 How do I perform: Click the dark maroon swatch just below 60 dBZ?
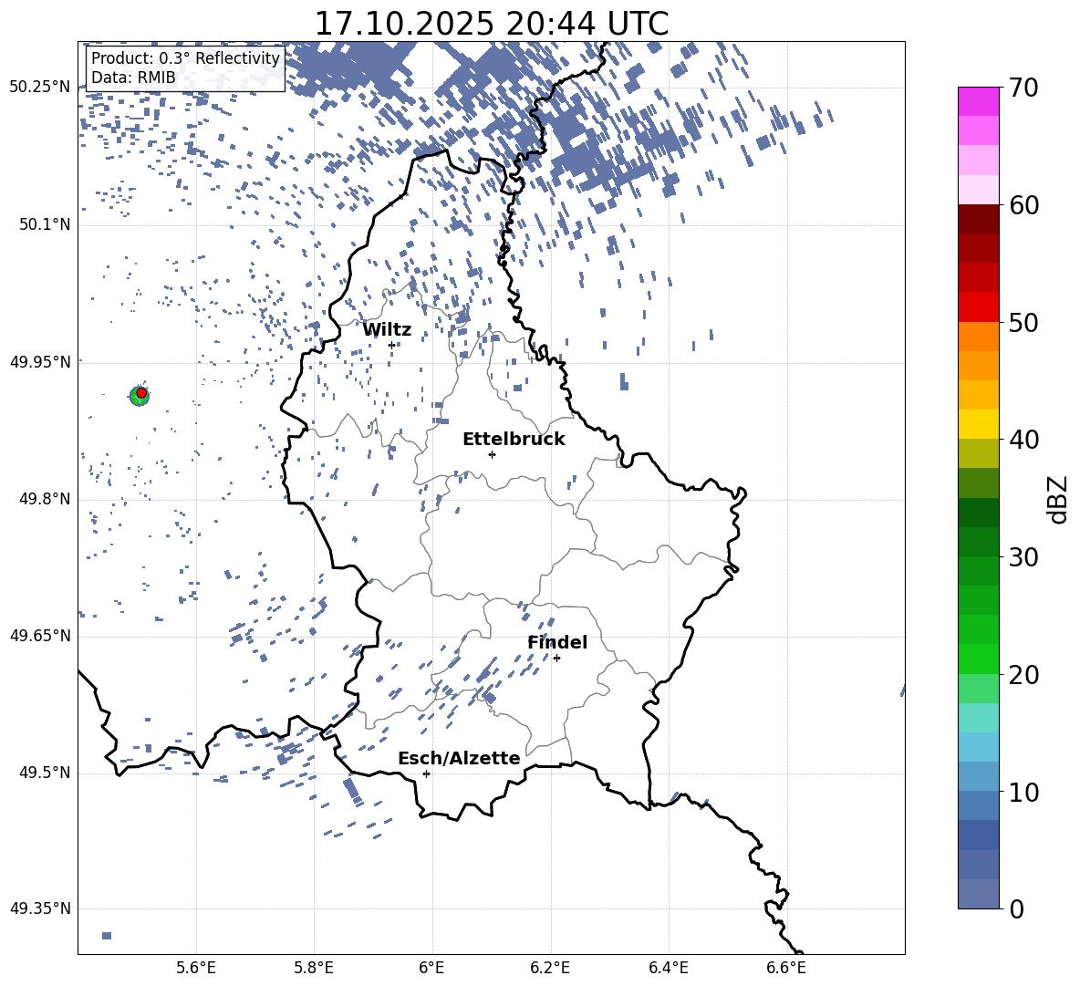[979, 219]
